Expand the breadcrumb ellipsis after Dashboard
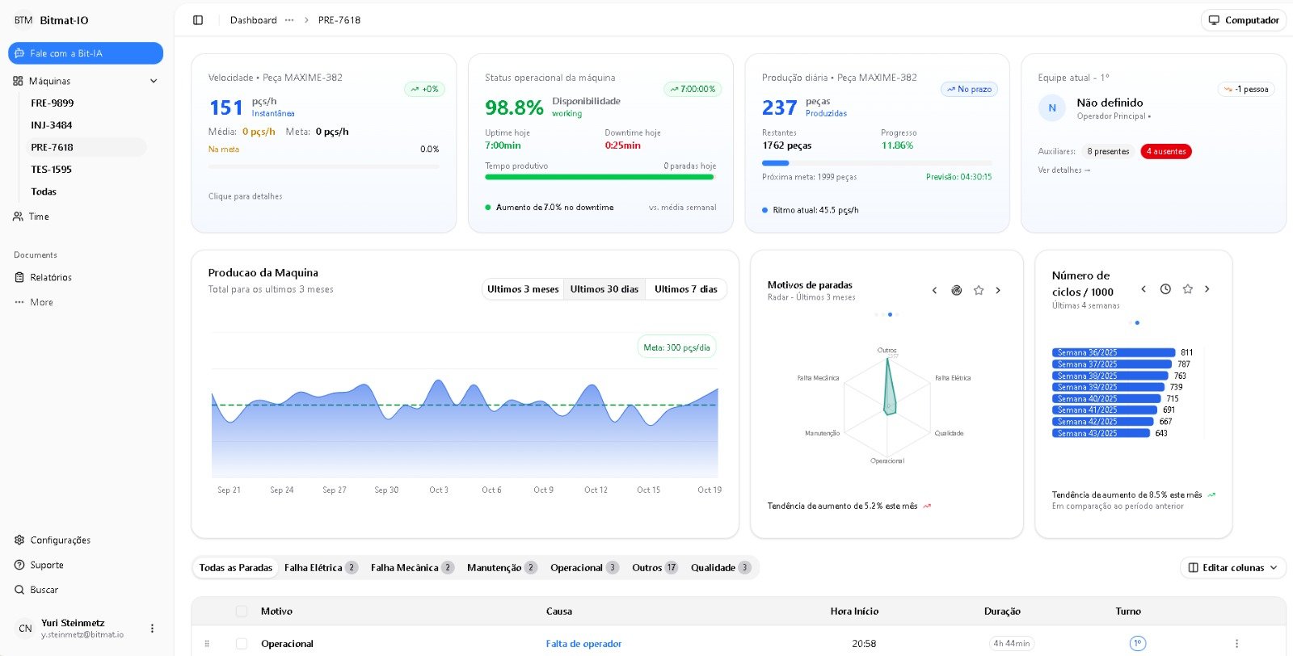1293x656 pixels. [289, 20]
